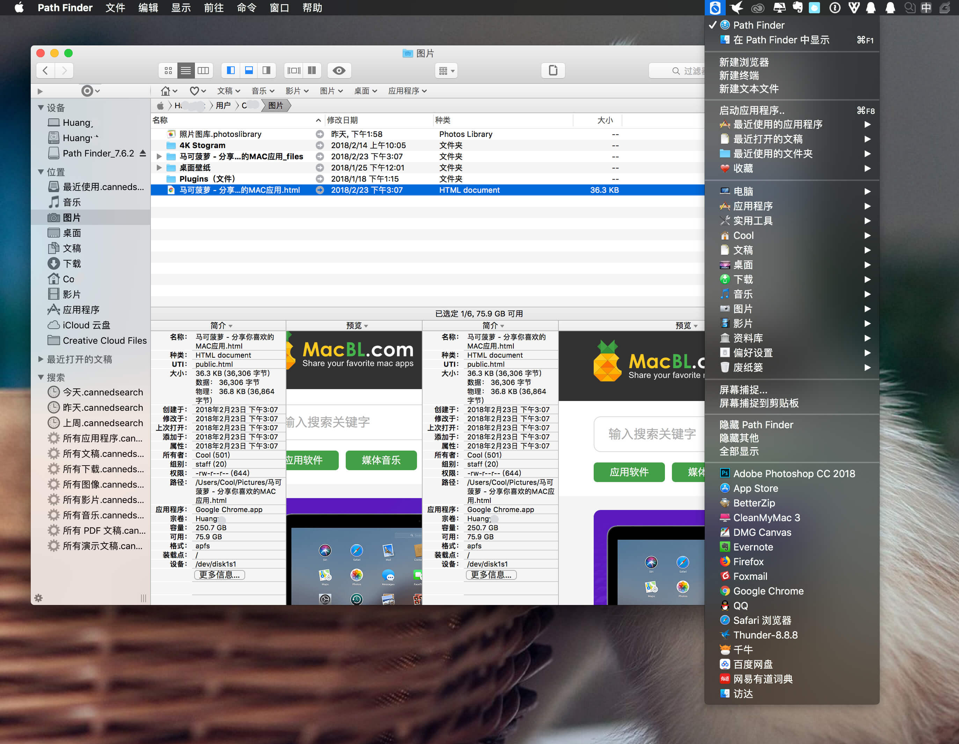Open the 文件 menu in menu bar
The height and width of the screenshot is (744, 959).
[115, 8]
